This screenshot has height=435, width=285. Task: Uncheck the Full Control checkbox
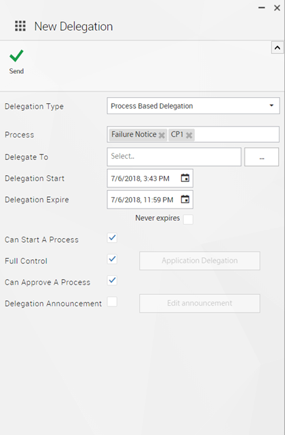[112, 259]
